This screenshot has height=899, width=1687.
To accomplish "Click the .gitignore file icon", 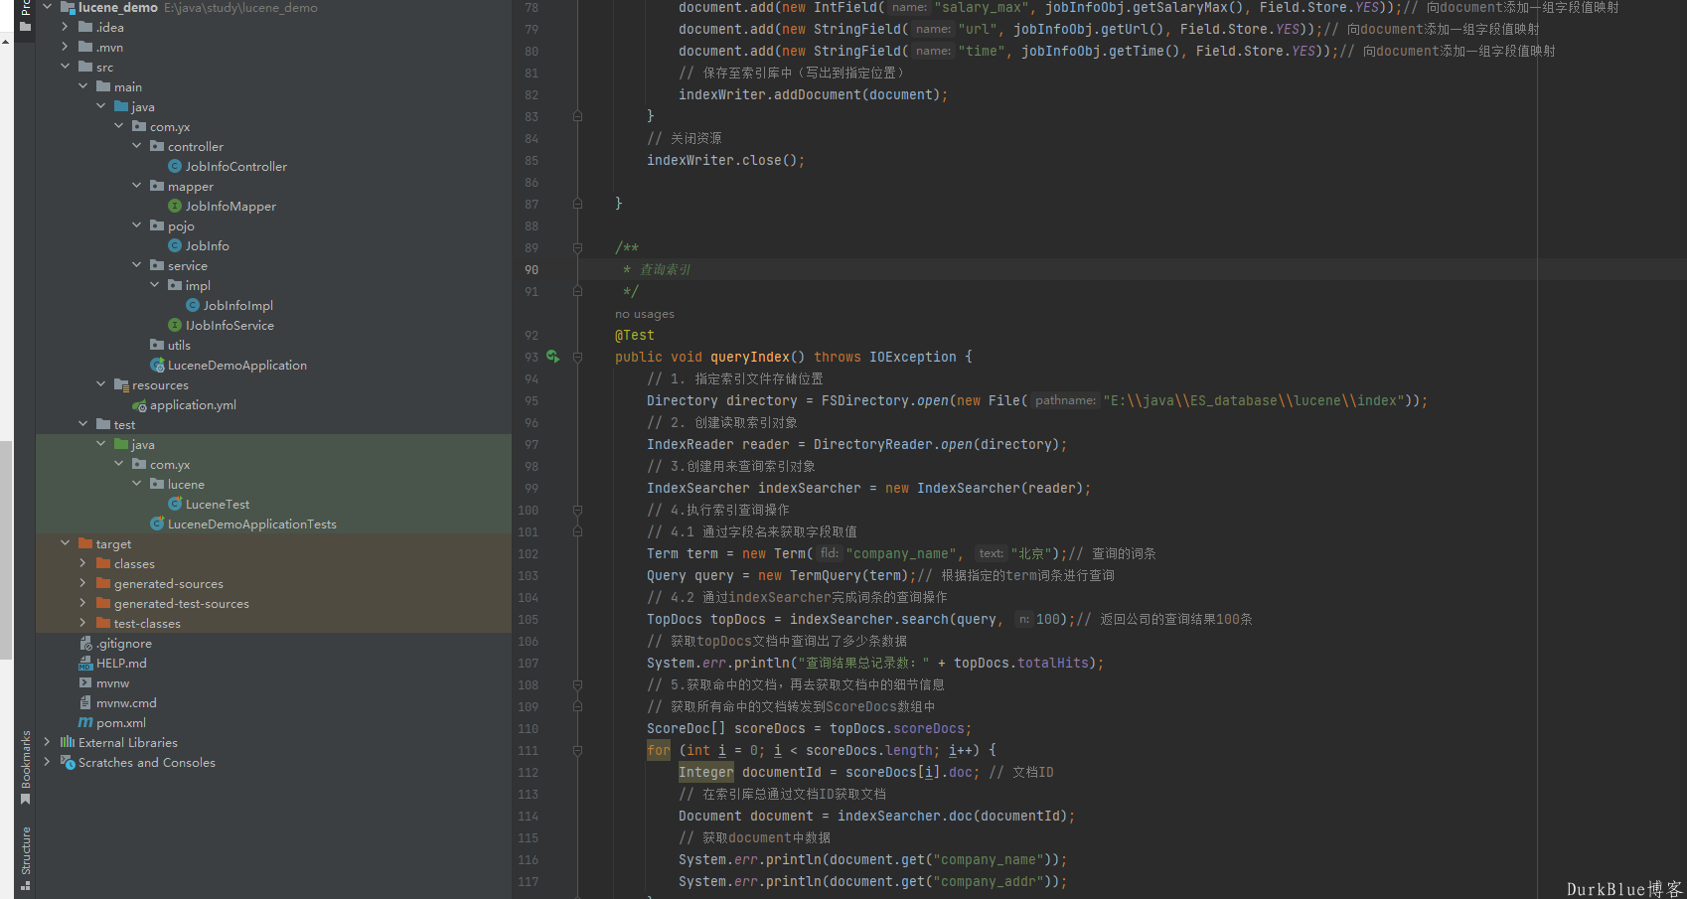I will (x=85, y=644).
